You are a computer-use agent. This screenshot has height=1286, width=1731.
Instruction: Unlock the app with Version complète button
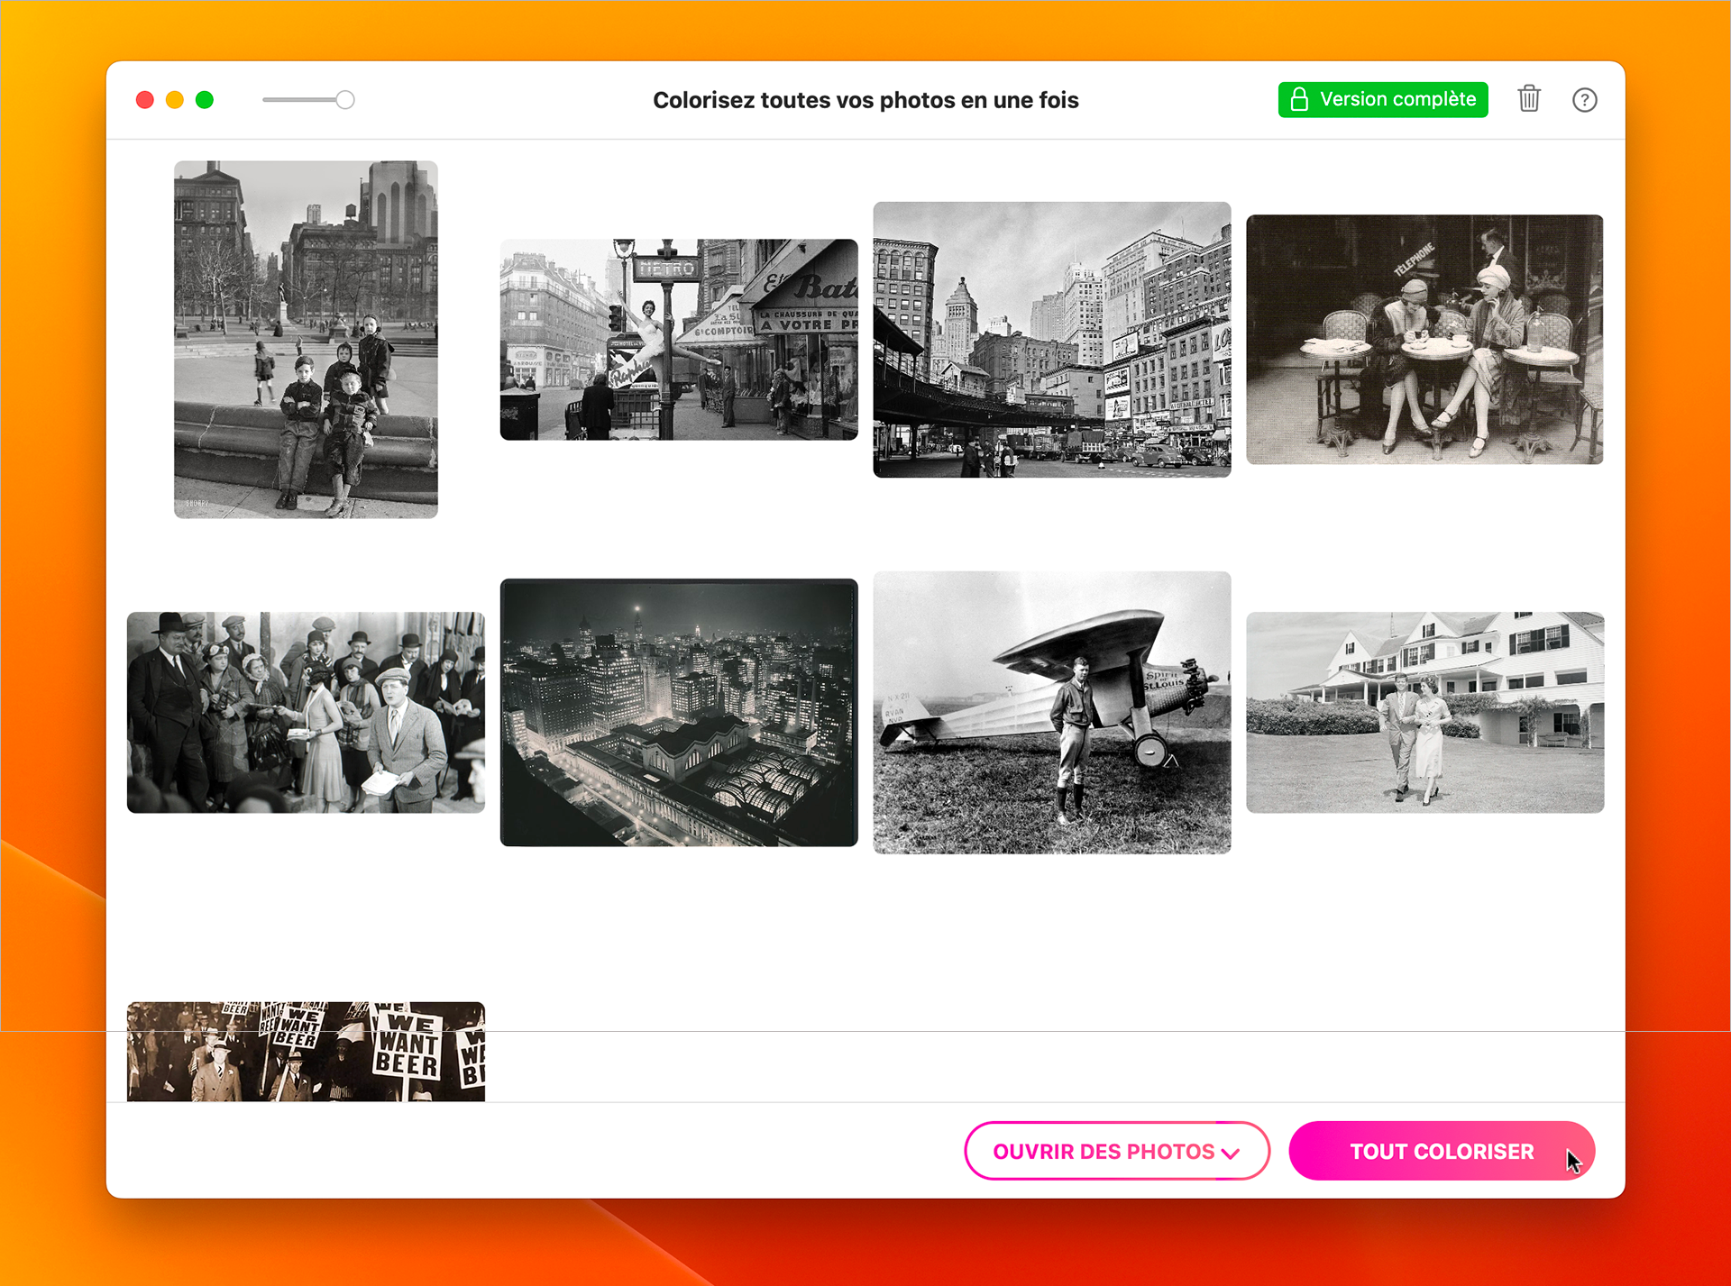click(1382, 99)
